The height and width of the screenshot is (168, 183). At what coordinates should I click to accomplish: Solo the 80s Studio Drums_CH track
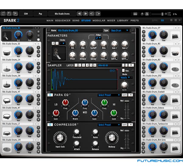(x=38, y=68)
